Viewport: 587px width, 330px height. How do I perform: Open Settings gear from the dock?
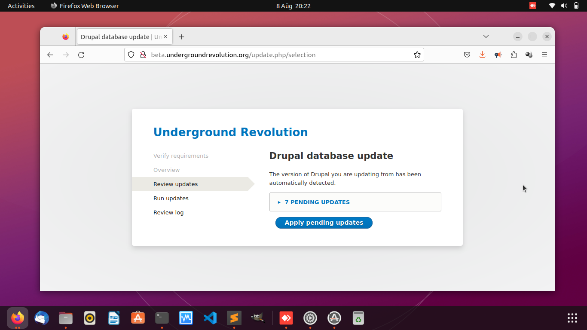pyautogui.click(x=310, y=318)
